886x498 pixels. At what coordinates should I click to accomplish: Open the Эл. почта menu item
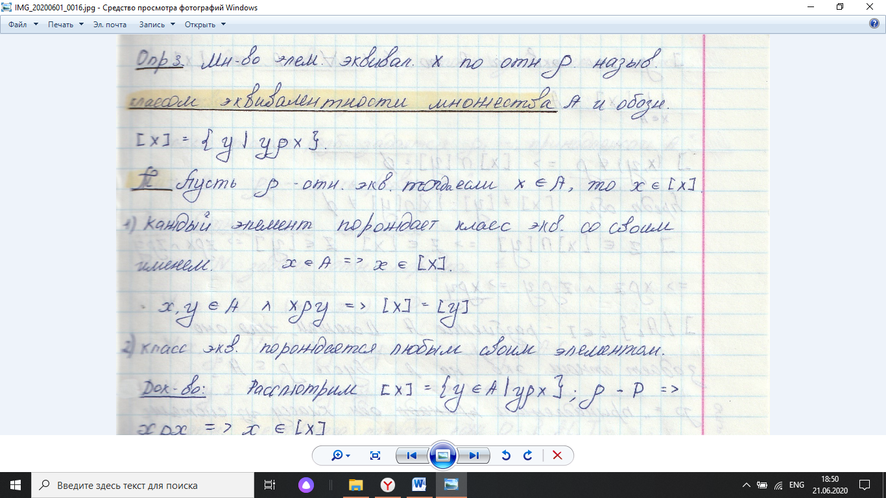(x=110, y=24)
